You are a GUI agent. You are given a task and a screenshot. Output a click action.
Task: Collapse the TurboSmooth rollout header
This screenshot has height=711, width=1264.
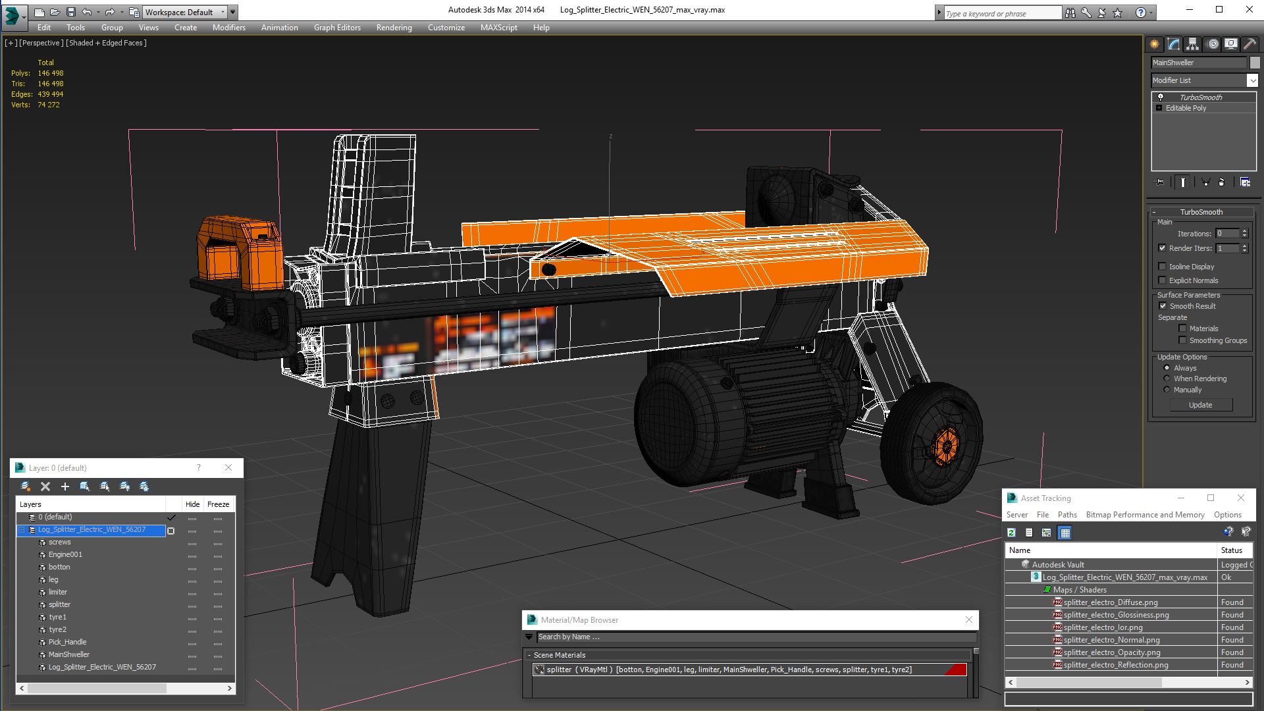(1201, 212)
